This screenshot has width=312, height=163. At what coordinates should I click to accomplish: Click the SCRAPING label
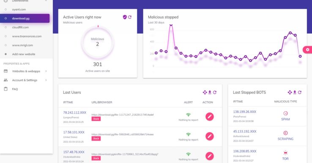[x=285, y=139]
